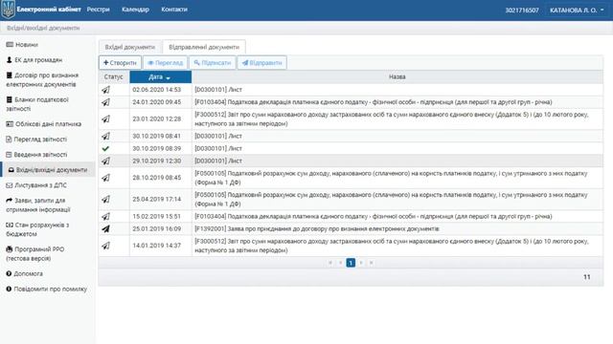Open Заяви, запити для отримання інформації

click(x=38, y=204)
